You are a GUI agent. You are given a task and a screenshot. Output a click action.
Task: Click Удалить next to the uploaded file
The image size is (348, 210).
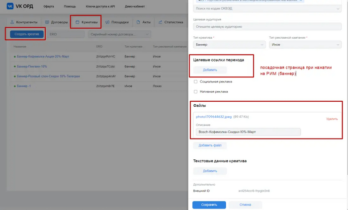tap(332, 119)
